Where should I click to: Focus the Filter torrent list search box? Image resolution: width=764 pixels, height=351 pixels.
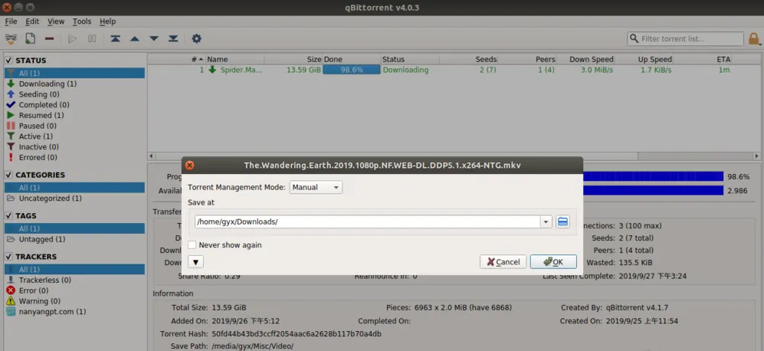[686, 39]
